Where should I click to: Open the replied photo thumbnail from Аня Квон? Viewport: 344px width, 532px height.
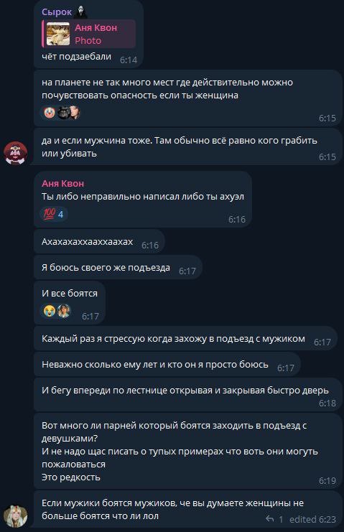point(58,34)
